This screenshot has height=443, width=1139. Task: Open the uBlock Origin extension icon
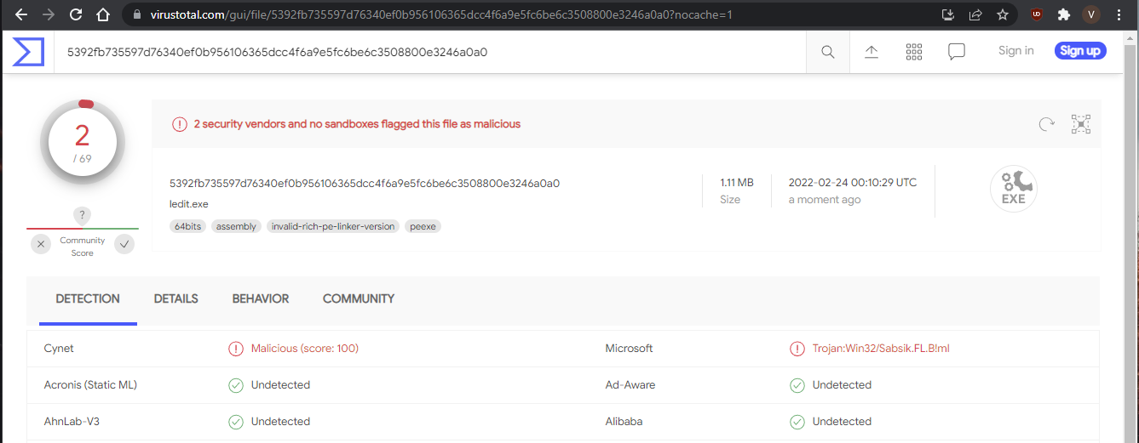1036,14
